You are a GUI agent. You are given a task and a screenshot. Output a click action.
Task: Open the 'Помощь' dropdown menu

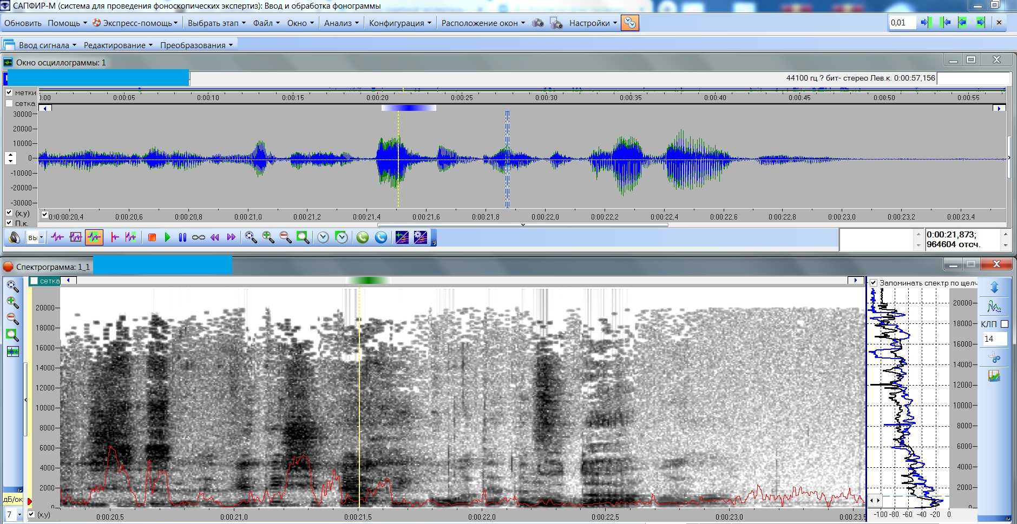point(67,23)
